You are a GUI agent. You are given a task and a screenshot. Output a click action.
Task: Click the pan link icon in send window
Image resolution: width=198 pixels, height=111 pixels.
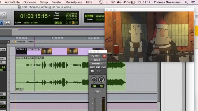[x=92, y=71]
